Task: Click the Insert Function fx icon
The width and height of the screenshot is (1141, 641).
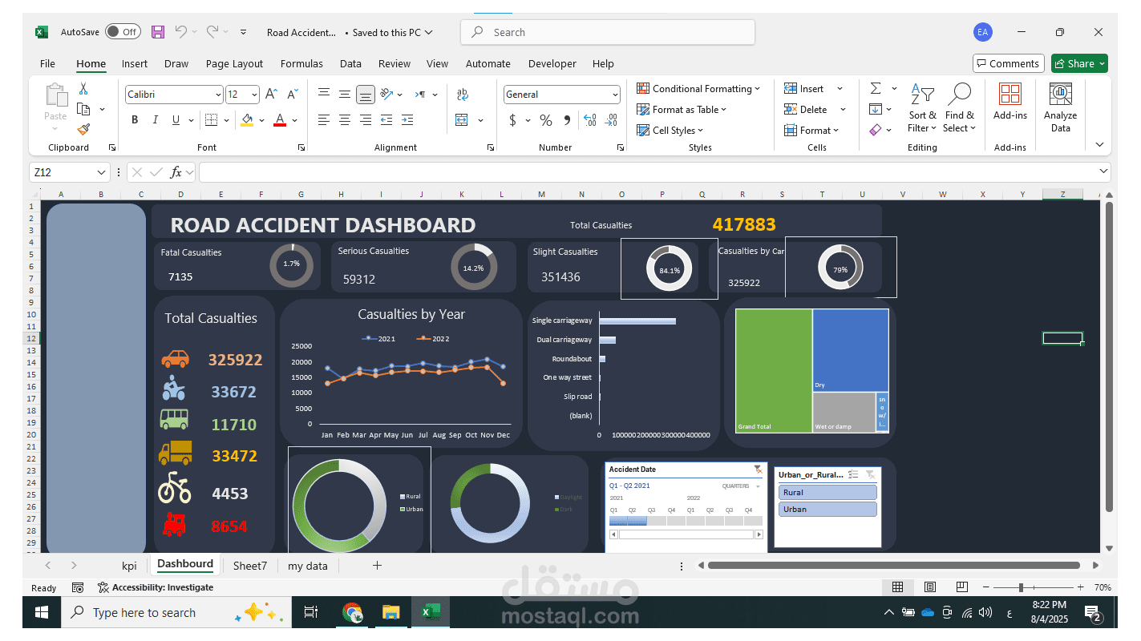Action: point(177,172)
